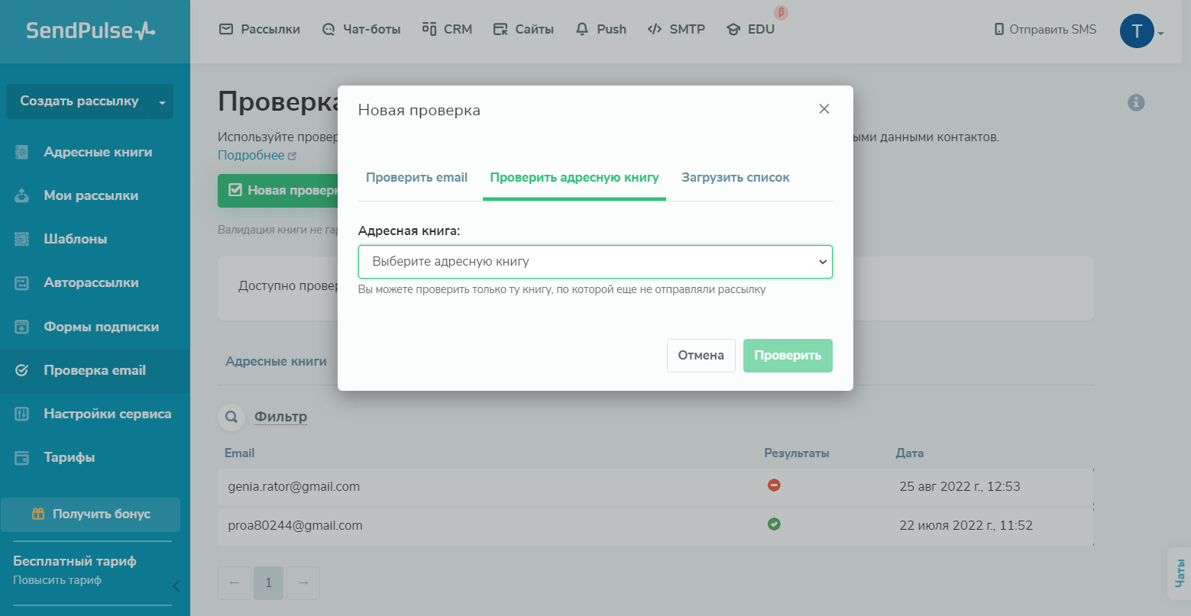The image size is (1191, 616).
Task: Open the Подробнее link
Action: tap(251, 156)
